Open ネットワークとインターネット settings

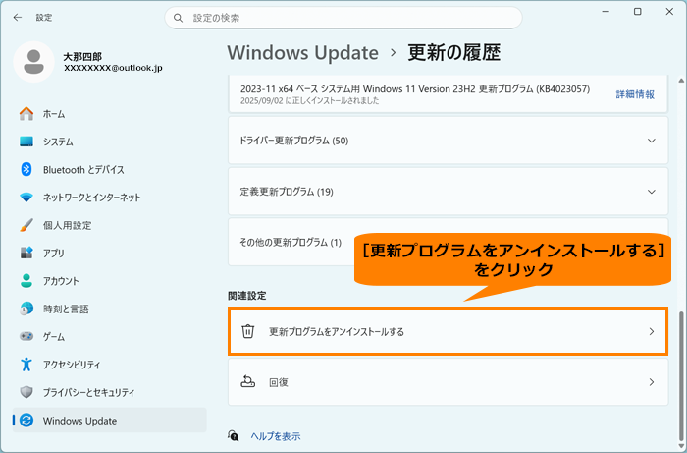91,198
